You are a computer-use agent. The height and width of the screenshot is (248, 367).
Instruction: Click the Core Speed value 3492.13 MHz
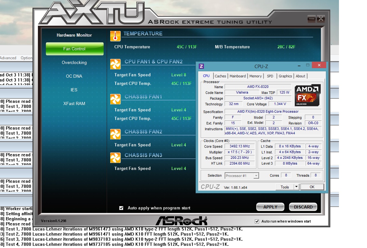(x=240, y=146)
